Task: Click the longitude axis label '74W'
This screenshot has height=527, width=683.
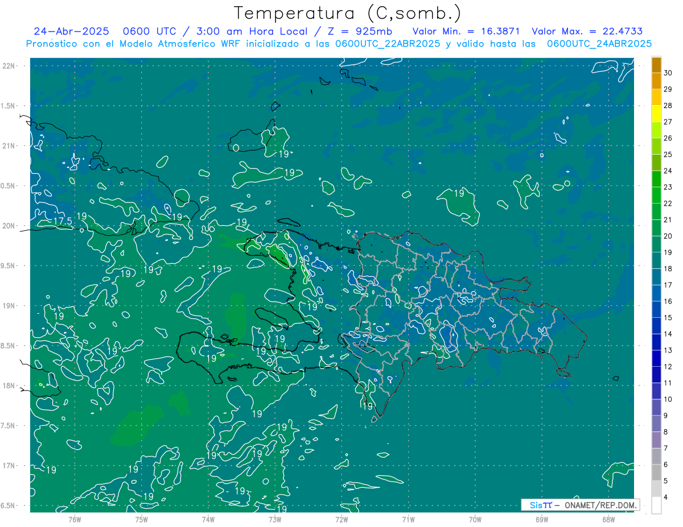Action: pos(208,519)
